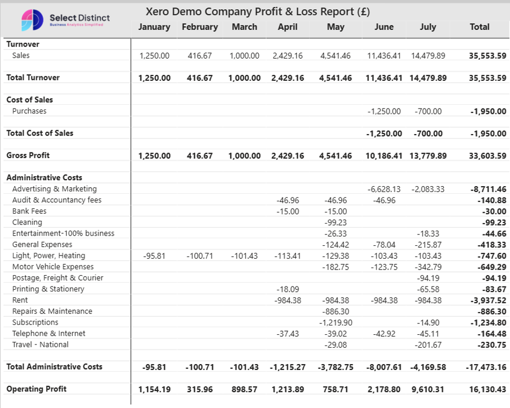Screen dimensions: 510x408
Task: Select the Sales row label
Action: pyautogui.click(x=21, y=55)
